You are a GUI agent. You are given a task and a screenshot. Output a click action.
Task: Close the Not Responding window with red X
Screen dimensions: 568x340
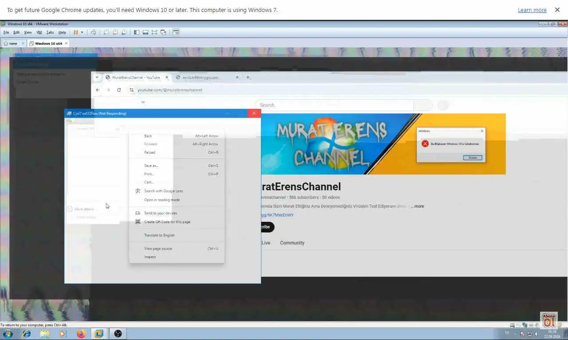pyautogui.click(x=254, y=113)
